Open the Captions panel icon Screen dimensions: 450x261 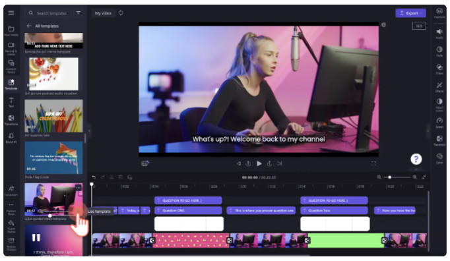click(x=439, y=11)
